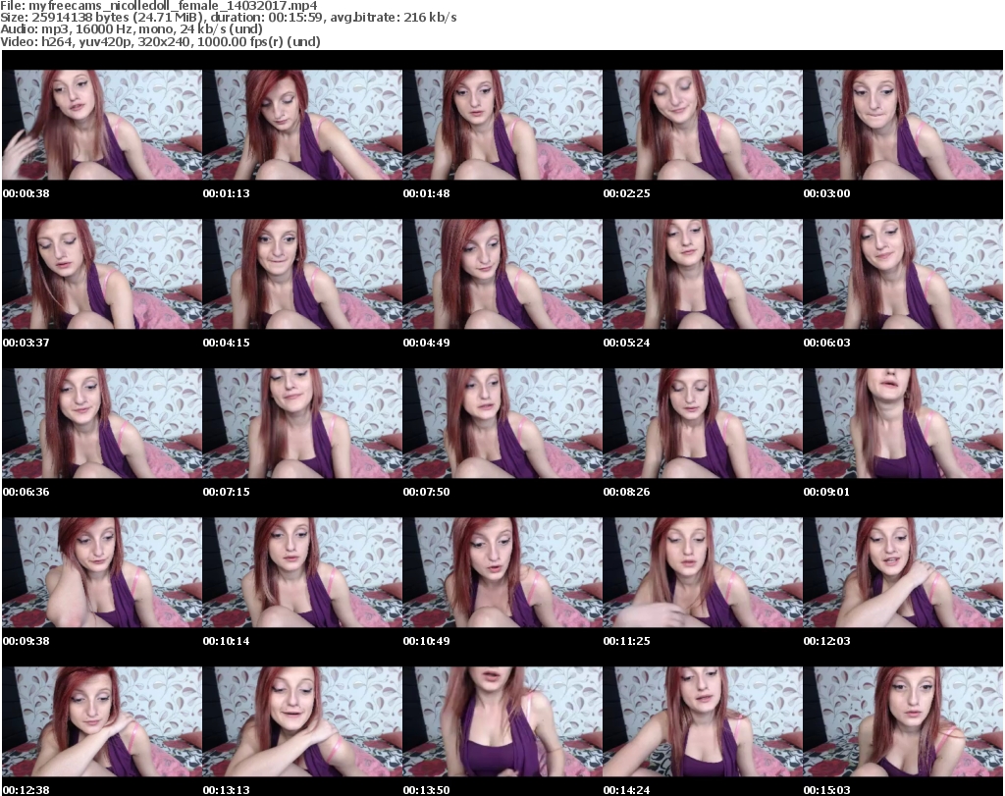Click the 'Size: 25914138 bytes' info line
1005x796 pixels.
point(228,18)
